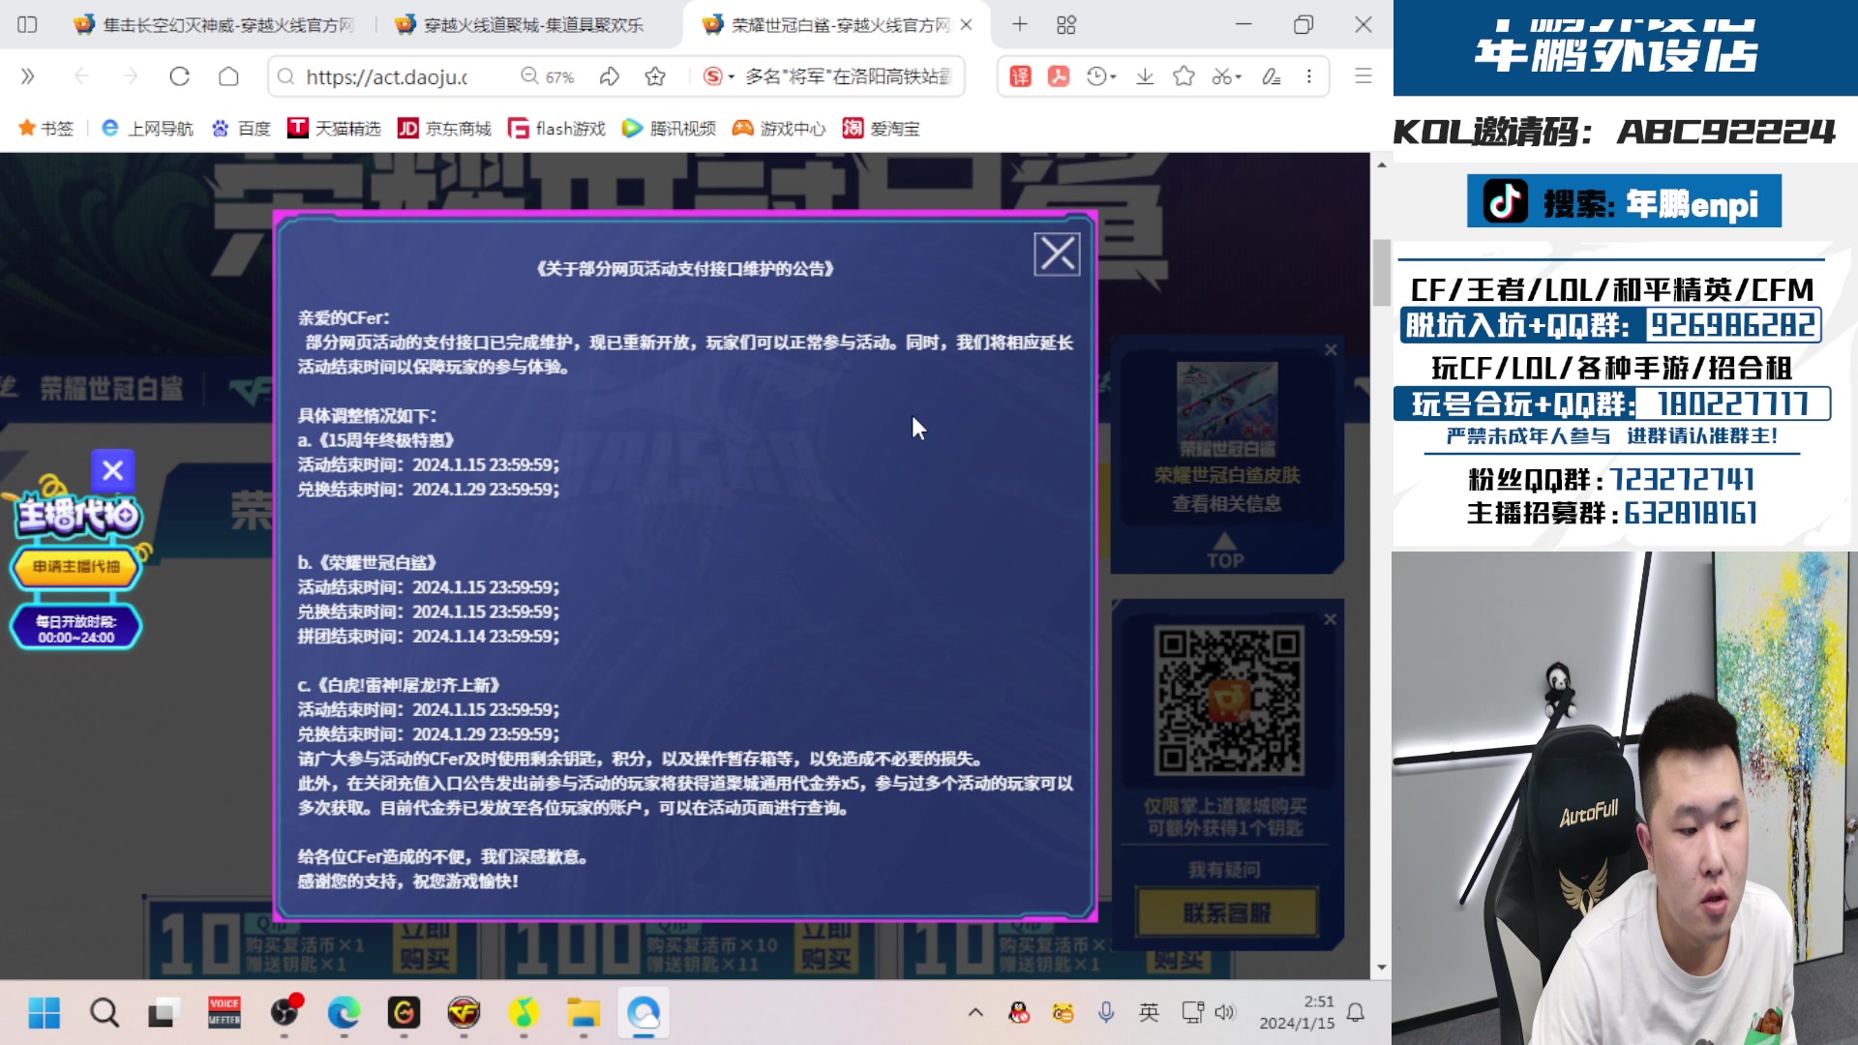Switch to 穿越火线道聚城 tab
The width and height of the screenshot is (1858, 1045).
[521, 25]
